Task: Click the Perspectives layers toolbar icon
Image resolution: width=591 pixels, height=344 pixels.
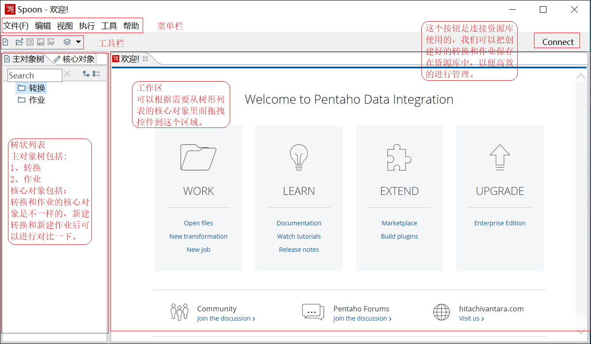Action: point(67,42)
